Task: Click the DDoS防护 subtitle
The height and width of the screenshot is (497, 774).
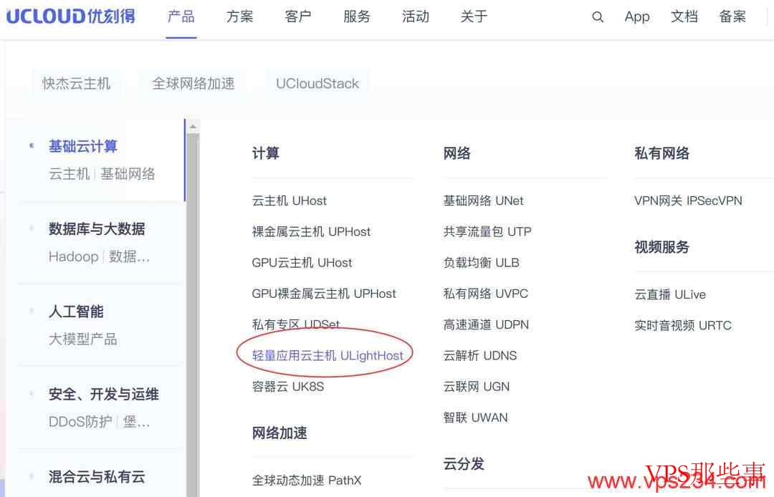Action: pos(80,422)
